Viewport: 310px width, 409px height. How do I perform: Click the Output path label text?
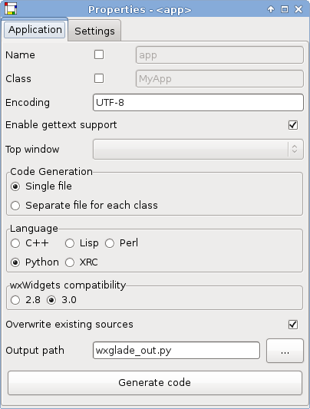pos(35,351)
